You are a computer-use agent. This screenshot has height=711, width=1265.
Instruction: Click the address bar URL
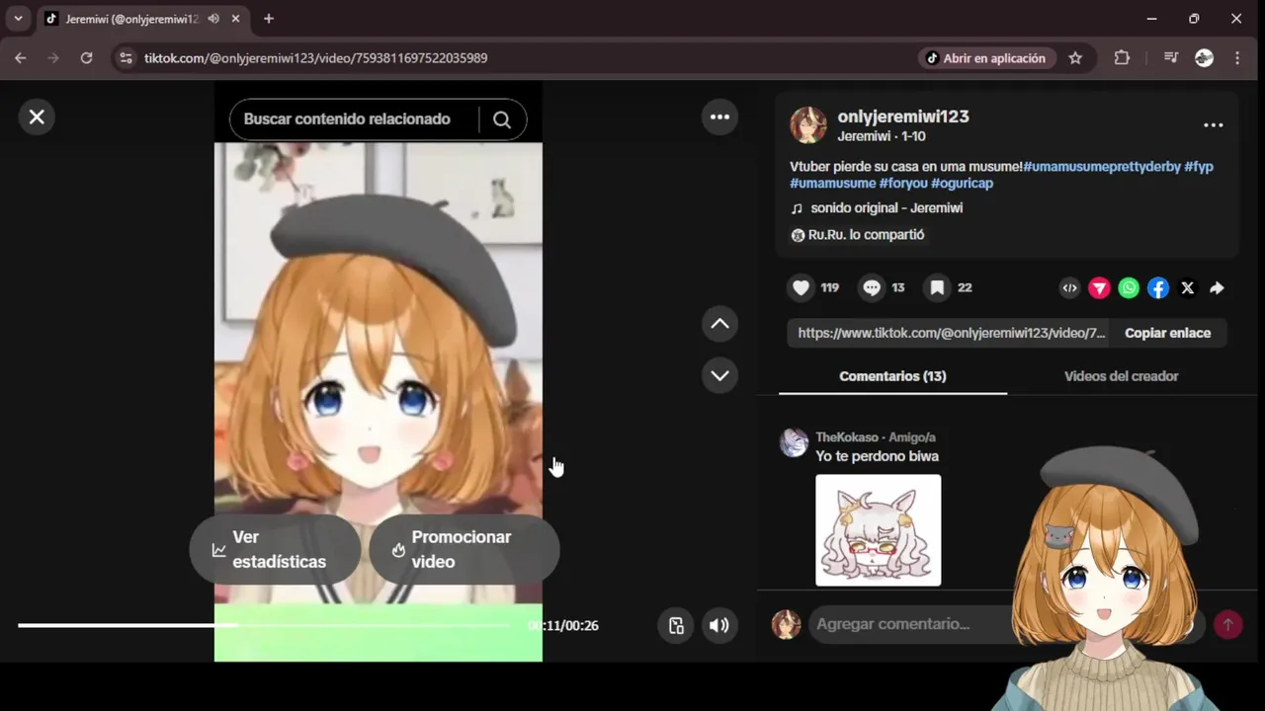pyautogui.click(x=315, y=58)
